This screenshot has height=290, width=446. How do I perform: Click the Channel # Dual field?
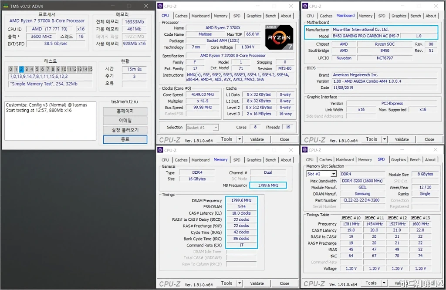point(268,172)
